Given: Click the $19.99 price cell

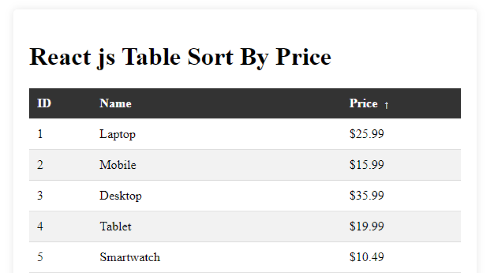Looking at the screenshot, I should click(367, 227).
